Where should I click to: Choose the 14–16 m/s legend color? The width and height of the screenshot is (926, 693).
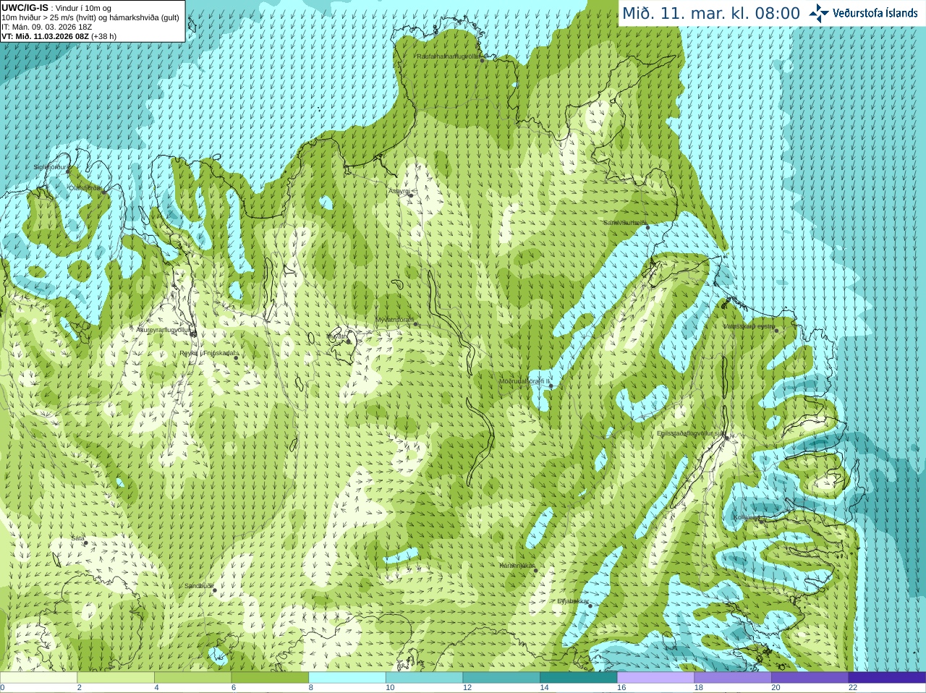579,678
